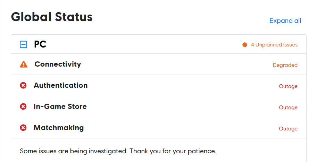Click the Outage status for Authentication

click(288, 86)
